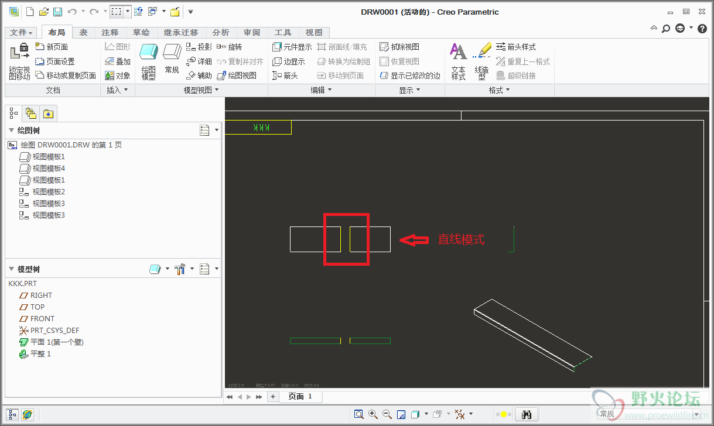The height and width of the screenshot is (426, 714).
Task: Open 文本样式 text style
Action: click(459, 61)
